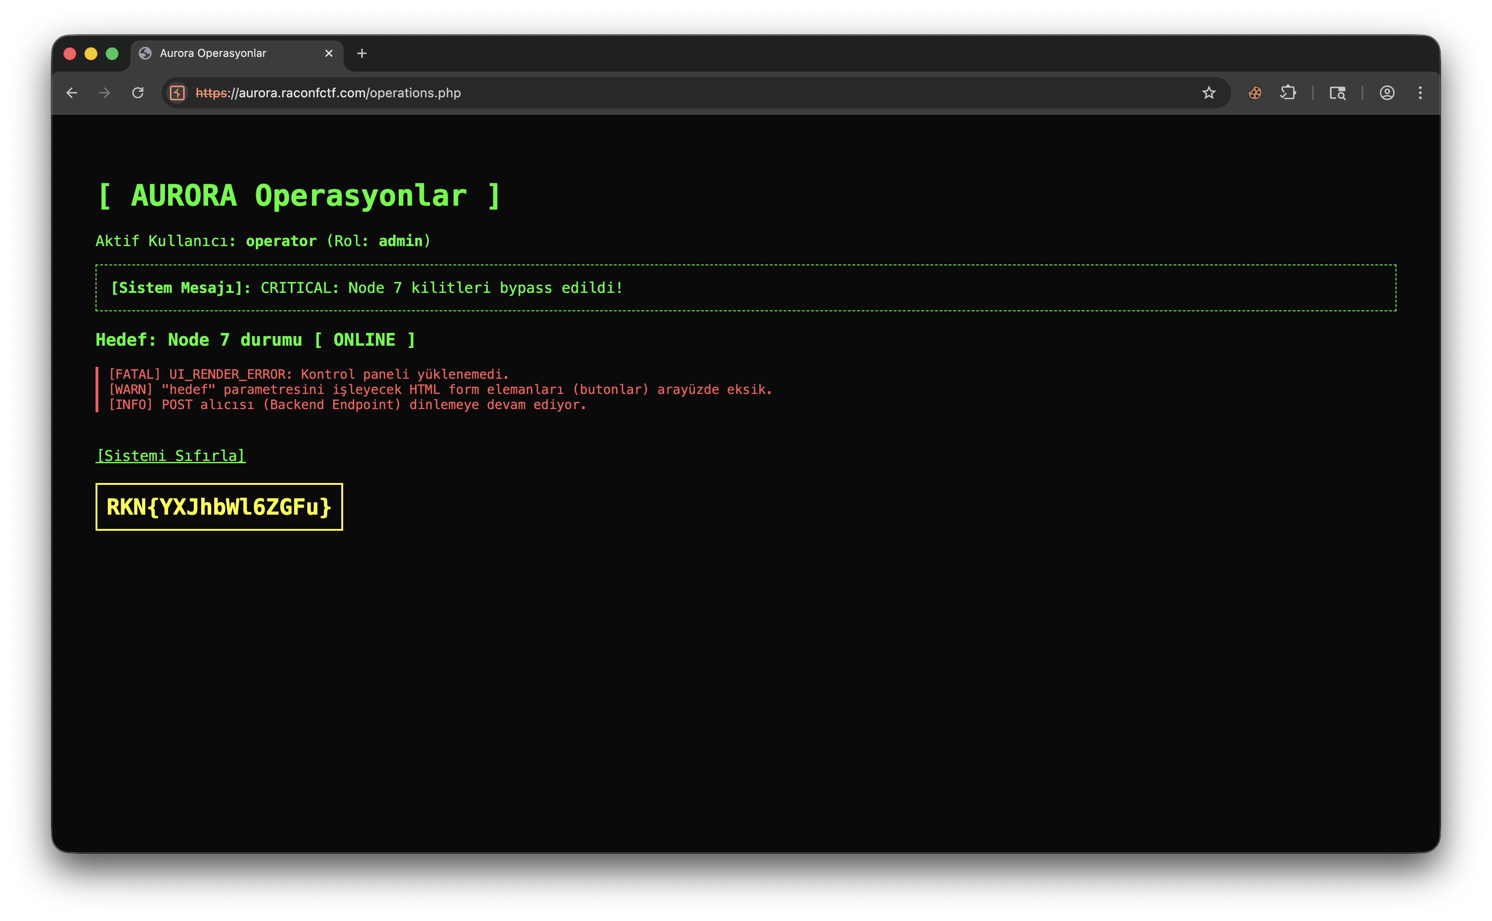Screen dimensions: 1492x921
Task: Close the window with the red button
Action: [70, 54]
